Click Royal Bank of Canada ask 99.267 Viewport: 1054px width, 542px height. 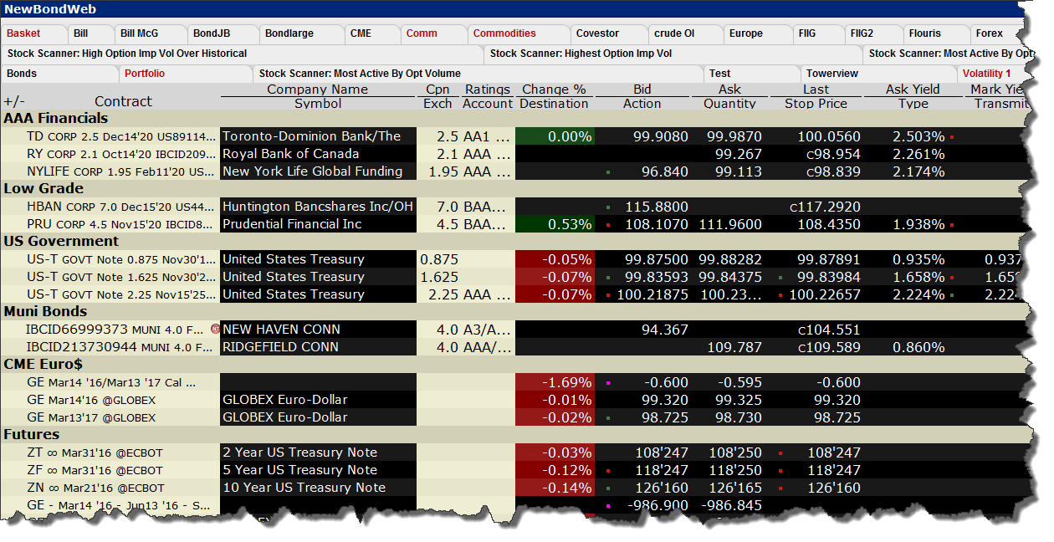point(739,154)
